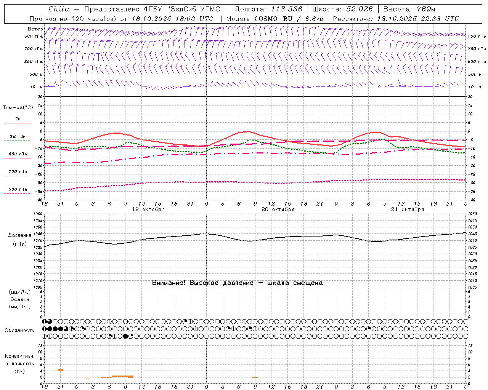This screenshot has width=488, height=390.
Task: Click the station name "Chita" in the header
Action: [x=59, y=9]
